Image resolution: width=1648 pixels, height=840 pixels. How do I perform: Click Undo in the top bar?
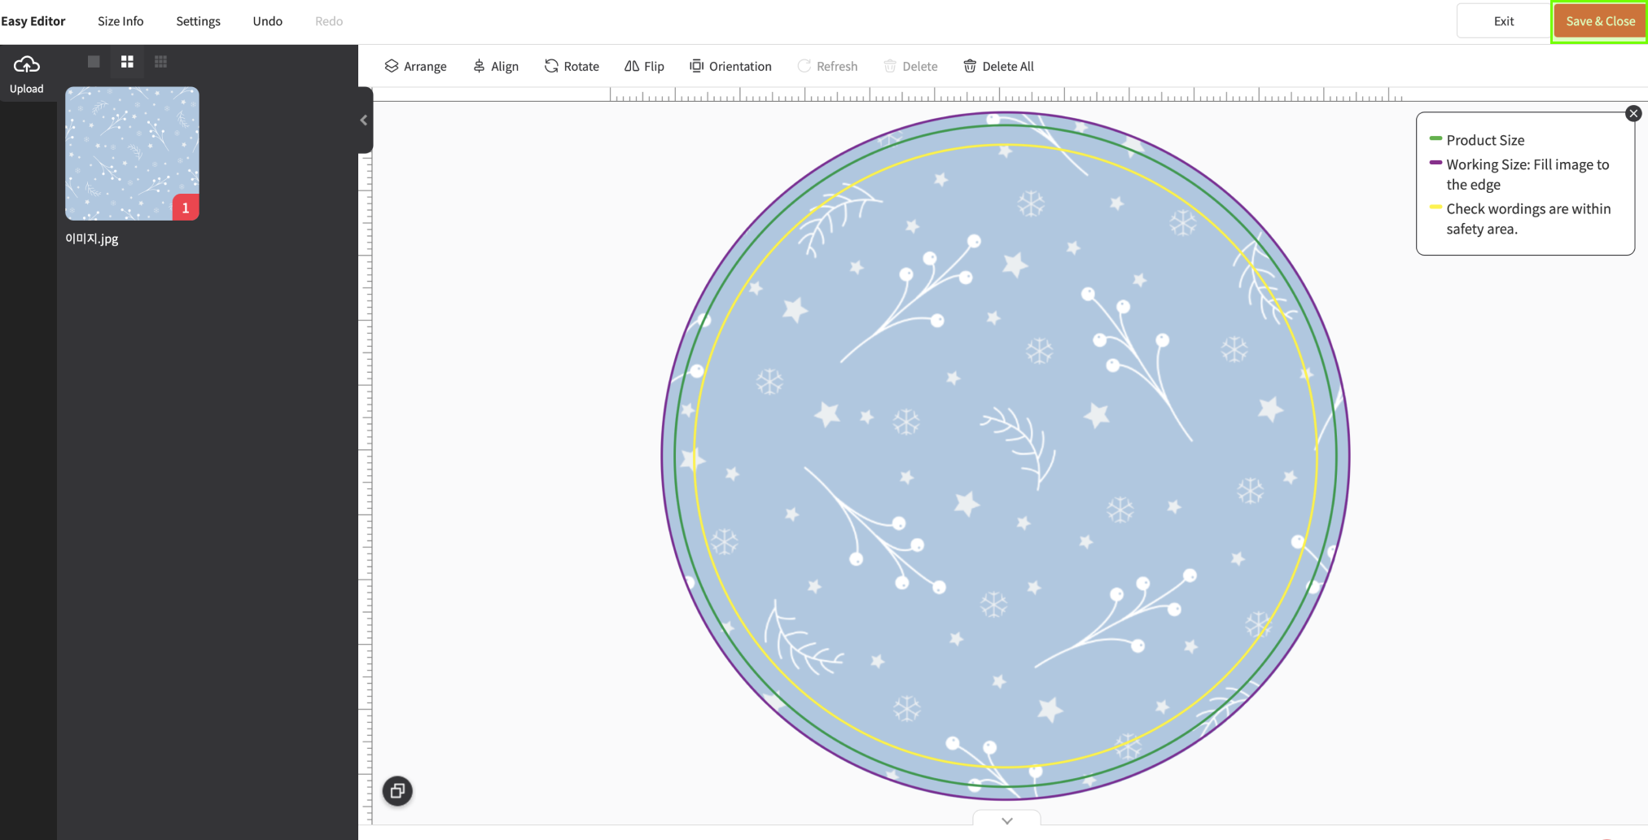(267, 21)
